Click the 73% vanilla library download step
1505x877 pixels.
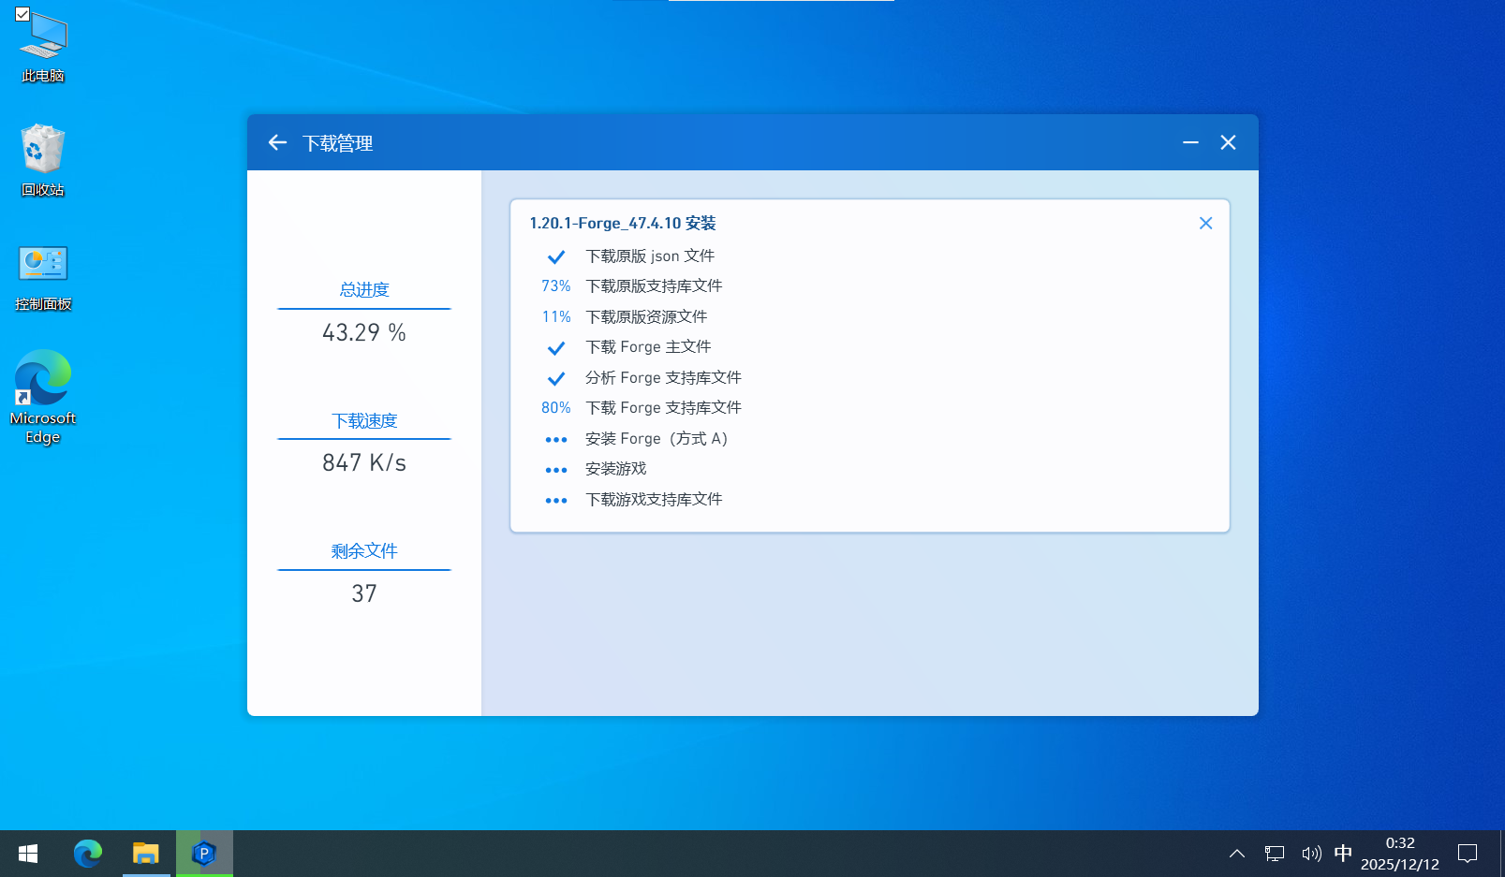[x=654, y=286]
